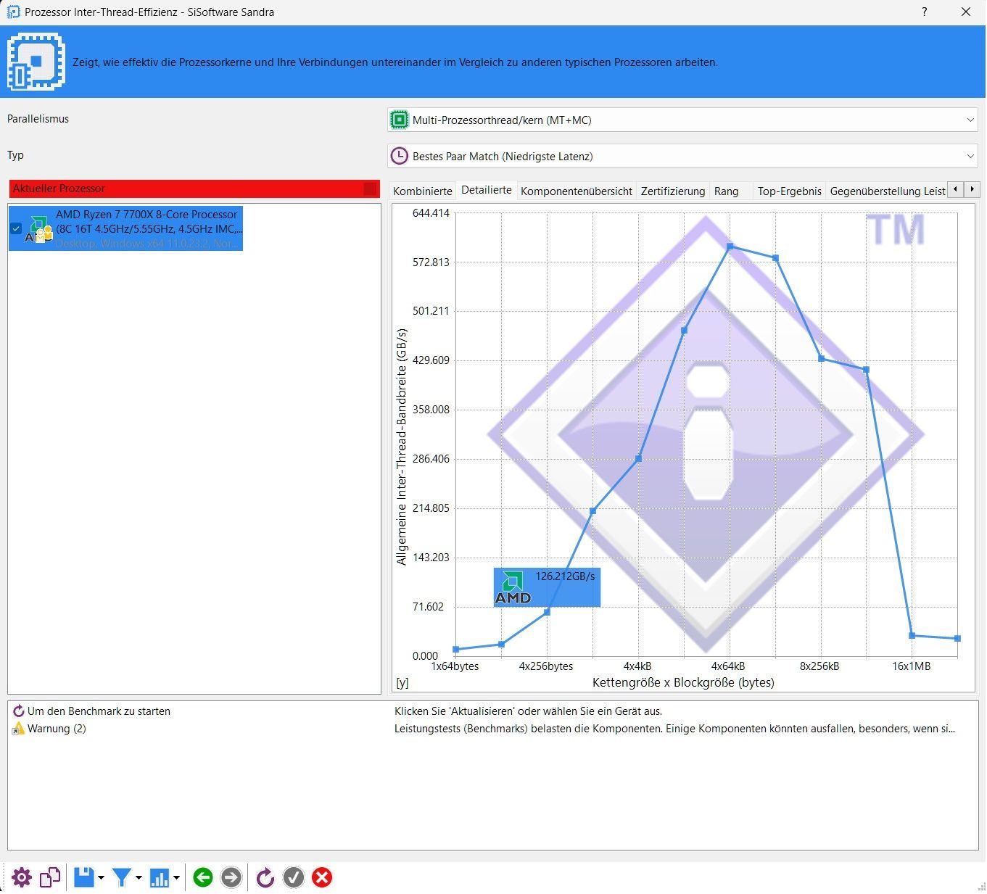Click the 16x1MB x-axis label
987x894 pixels.
[x=911, y=666]
